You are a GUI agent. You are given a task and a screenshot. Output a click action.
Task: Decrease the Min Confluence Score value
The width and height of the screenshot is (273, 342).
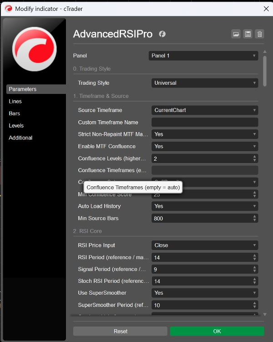point(254,196)
